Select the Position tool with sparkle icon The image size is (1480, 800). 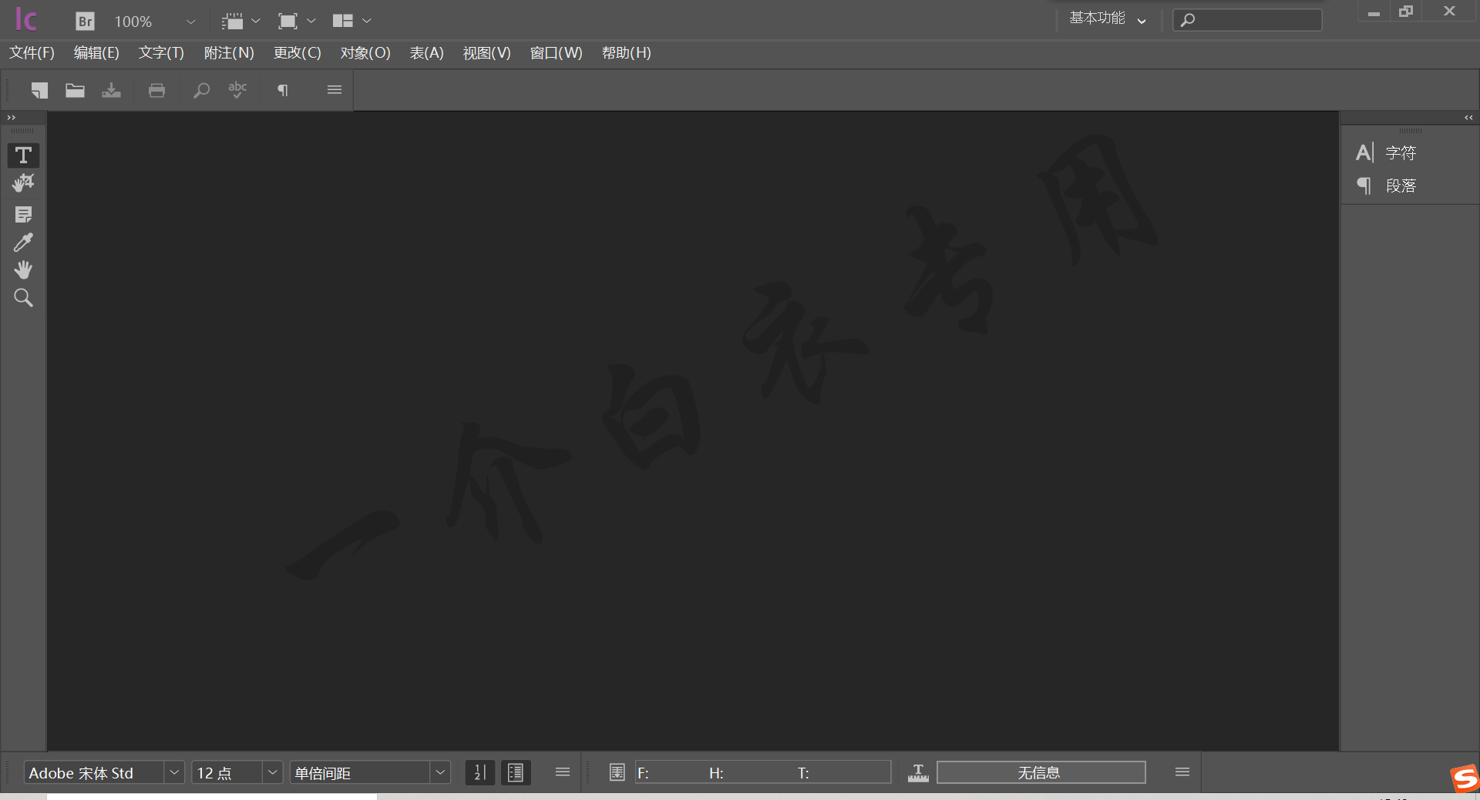[23, 183]
